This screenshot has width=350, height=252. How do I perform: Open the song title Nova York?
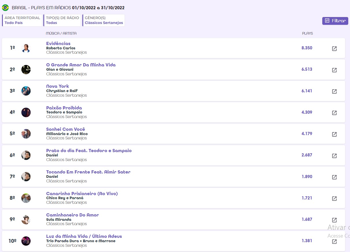[58, 86]
